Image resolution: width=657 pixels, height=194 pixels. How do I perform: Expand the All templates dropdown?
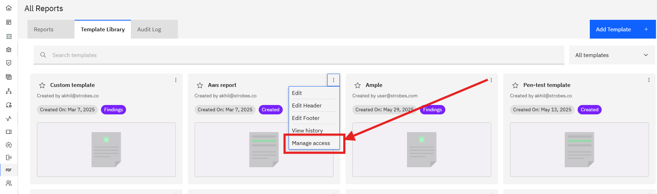pos(612,55)
